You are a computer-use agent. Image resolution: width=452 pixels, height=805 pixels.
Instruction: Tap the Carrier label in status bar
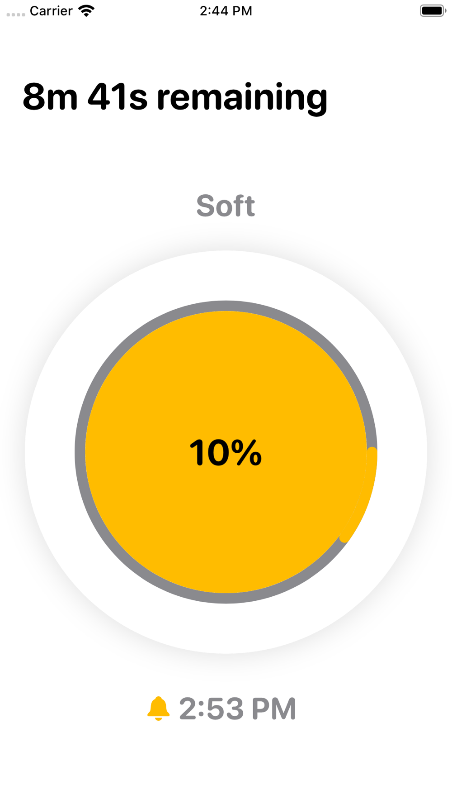click(51, 11)
